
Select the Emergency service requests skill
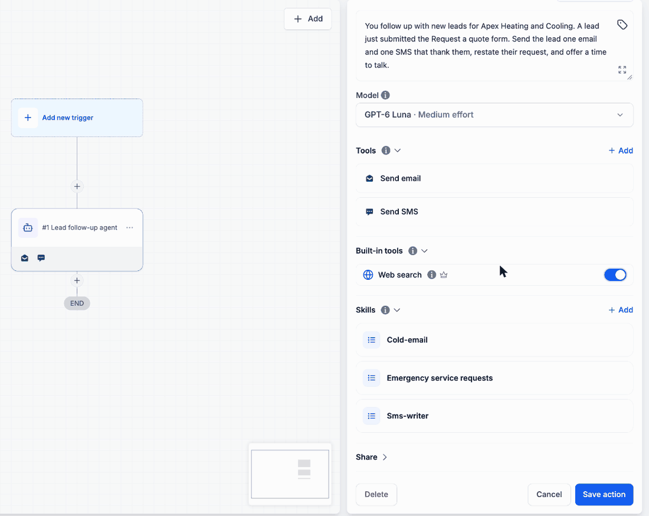pos(494,378)
